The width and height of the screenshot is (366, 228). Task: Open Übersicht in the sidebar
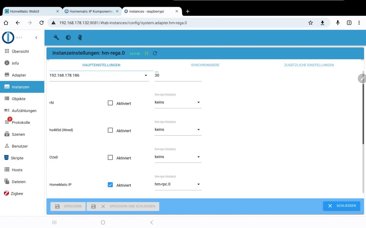pos(22,51)
